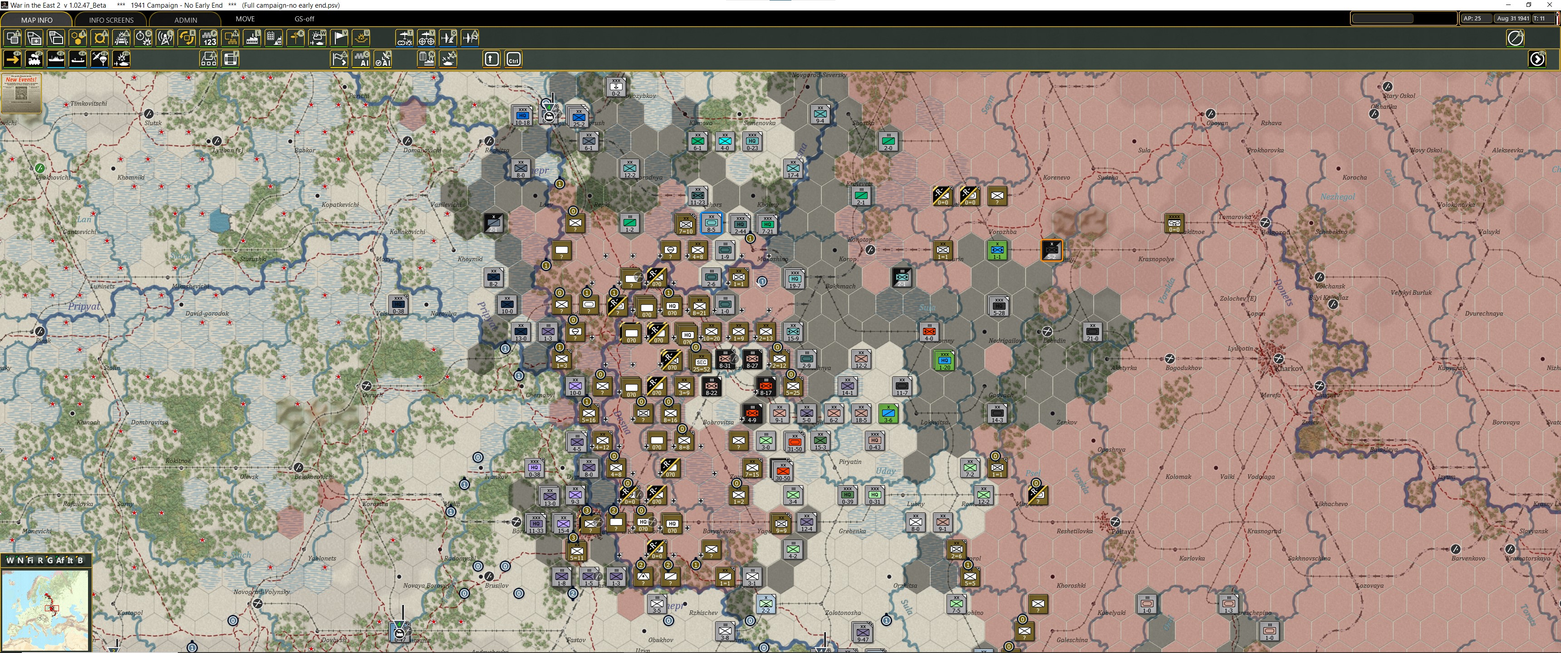Click the add-layer window icon with plus

[x=34, y=38]
